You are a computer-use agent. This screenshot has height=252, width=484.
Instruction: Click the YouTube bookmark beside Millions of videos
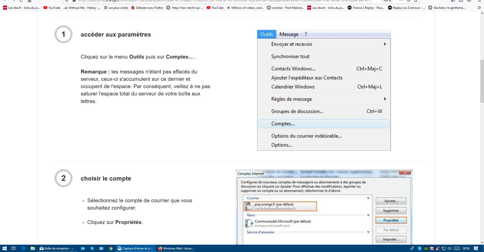pos(215,8)
